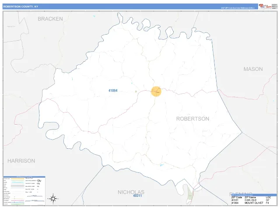
Task: Click the ZIP code label 41064
Action: pos(113,91)
